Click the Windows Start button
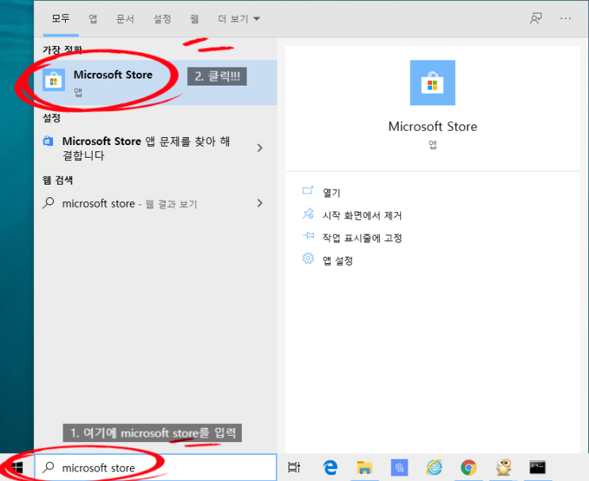The height and width of the screenshot is (481, 589). click(x=17, y=468)
